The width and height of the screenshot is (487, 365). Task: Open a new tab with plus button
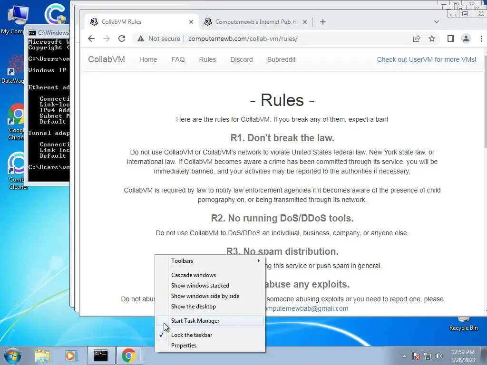tap(323, 22)
